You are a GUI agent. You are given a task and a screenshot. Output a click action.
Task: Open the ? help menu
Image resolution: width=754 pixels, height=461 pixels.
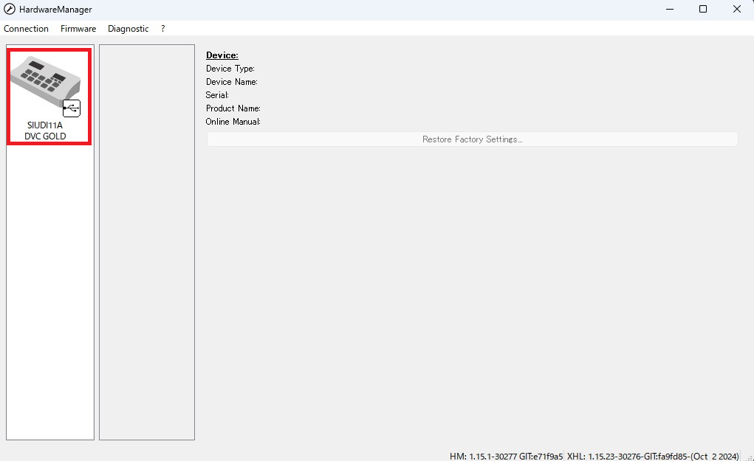(x=163, y=29)
